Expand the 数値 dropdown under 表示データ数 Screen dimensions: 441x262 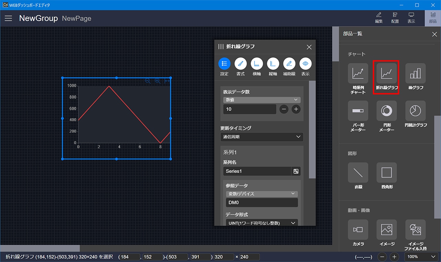pos(261,100)
